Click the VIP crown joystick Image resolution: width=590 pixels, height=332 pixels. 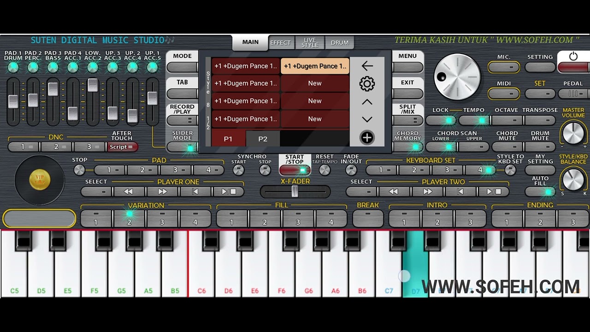(x=40, y=180)
